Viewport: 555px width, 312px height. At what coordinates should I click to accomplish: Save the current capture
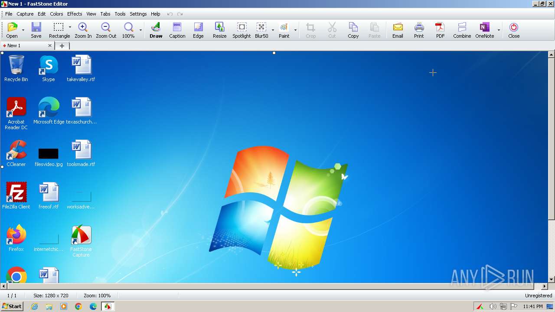point(36,30)
